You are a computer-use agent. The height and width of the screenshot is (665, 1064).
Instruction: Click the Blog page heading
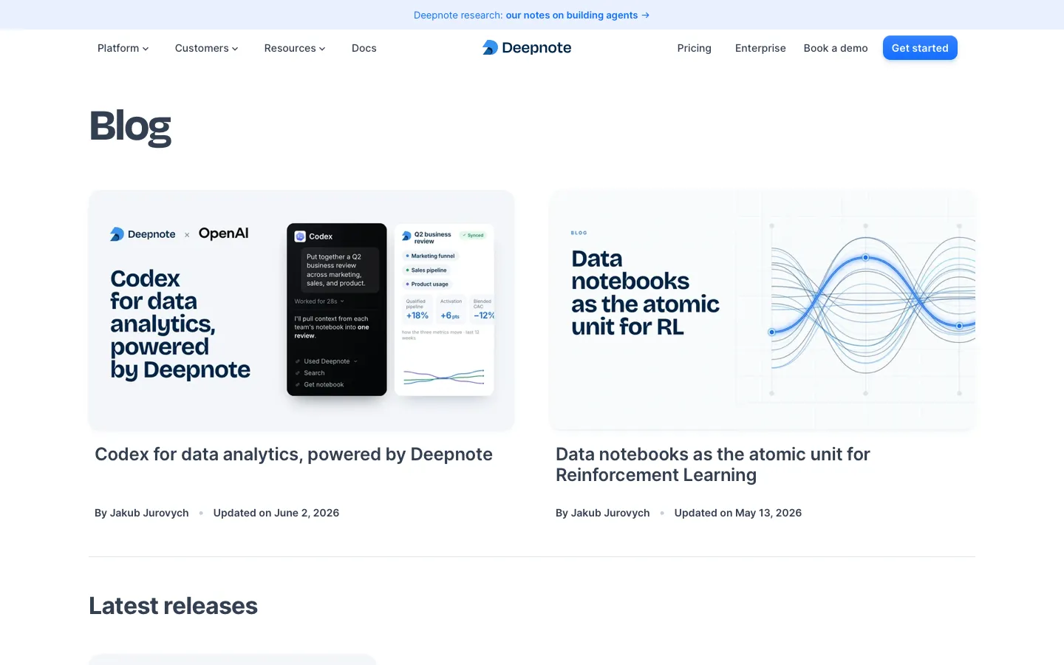[130, 127]
